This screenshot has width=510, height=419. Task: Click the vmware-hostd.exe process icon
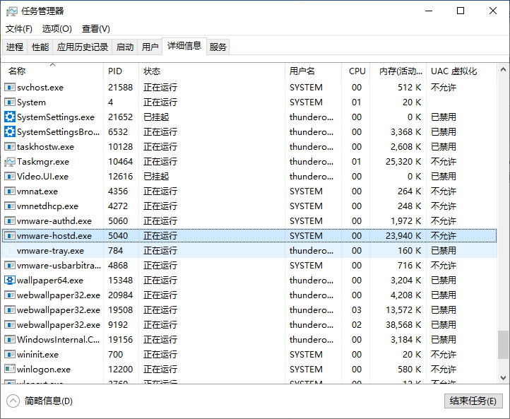(10, 235)
